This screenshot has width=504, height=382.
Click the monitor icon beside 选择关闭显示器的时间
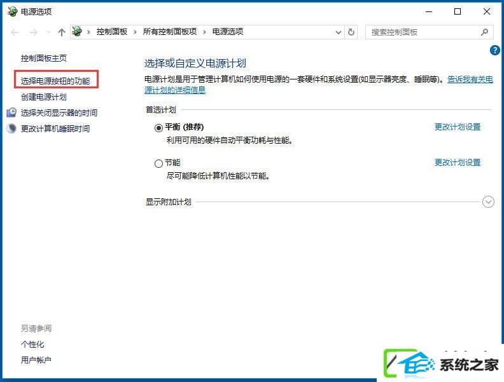click(11, 113)
